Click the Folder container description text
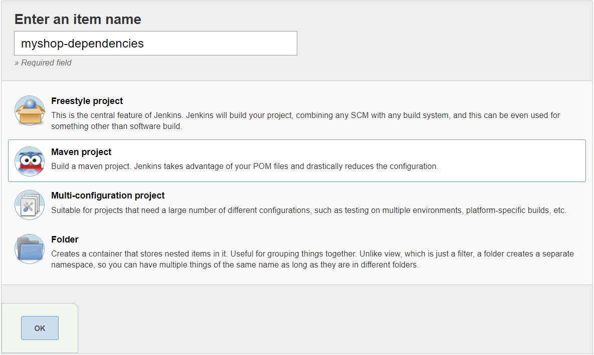Image resolution: width=594 pixels, height=355 pixels. (312, 259)
